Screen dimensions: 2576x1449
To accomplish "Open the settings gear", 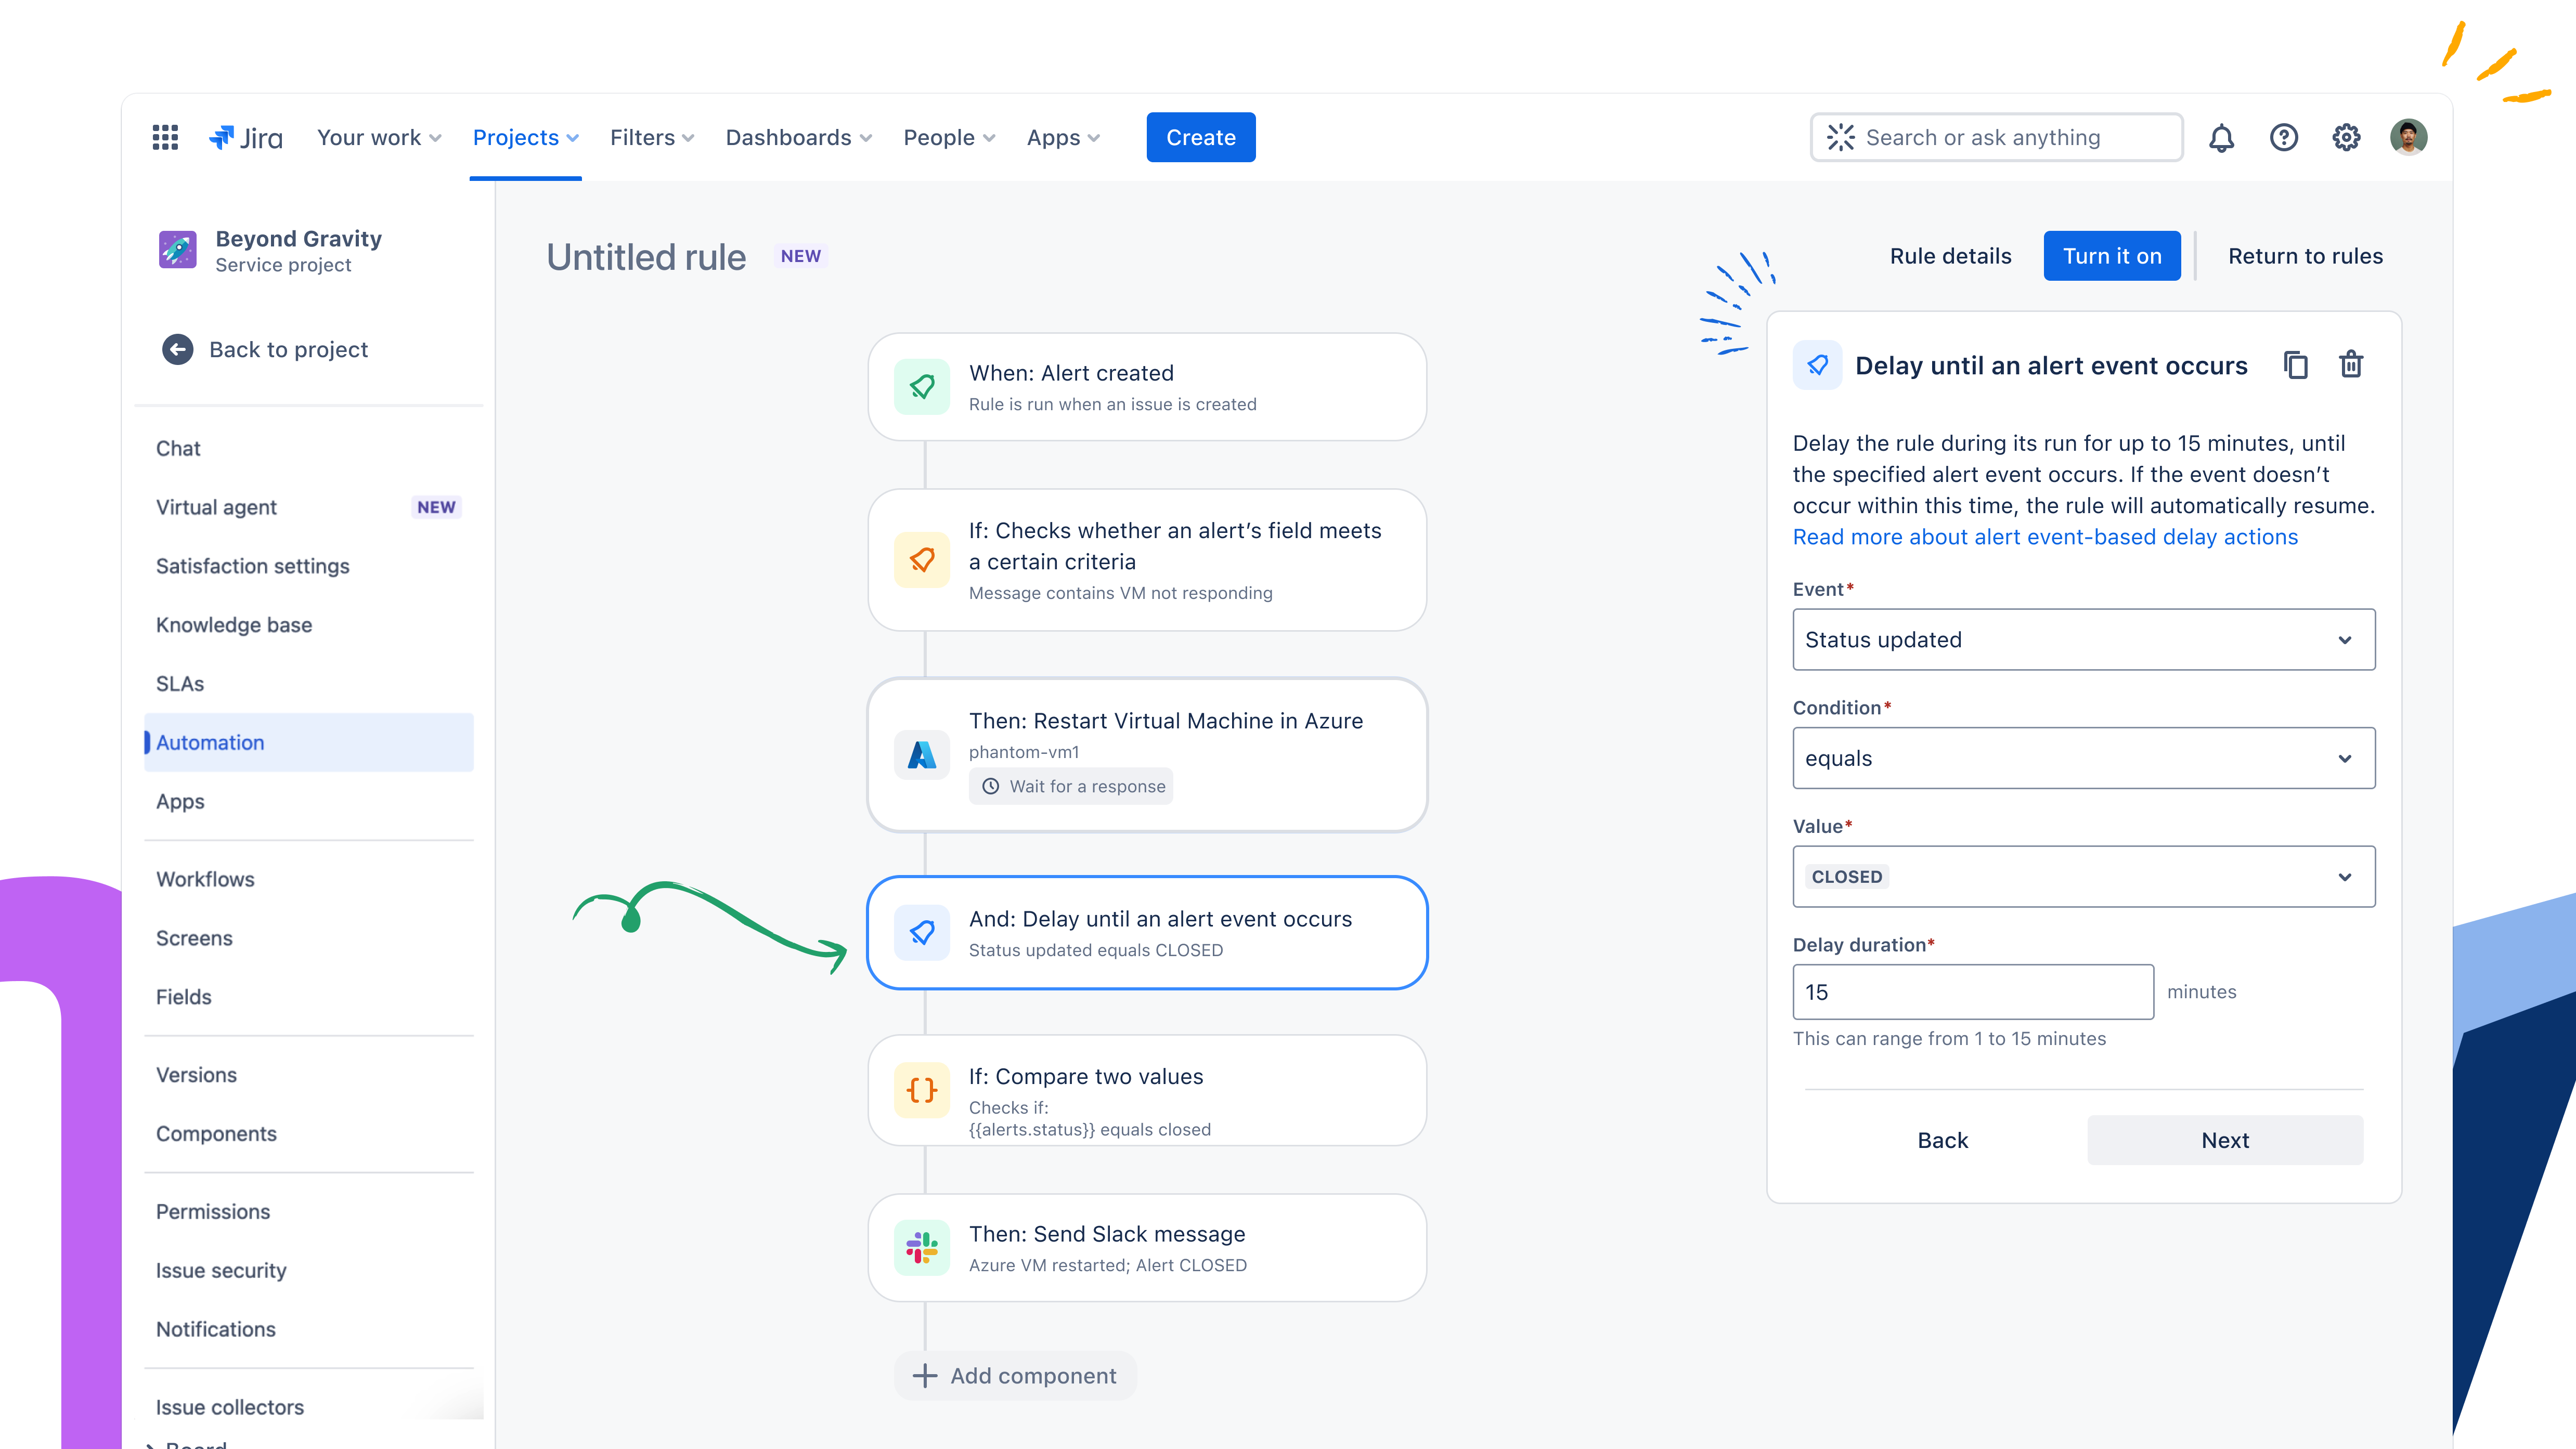I will (x=2346, y=137).
